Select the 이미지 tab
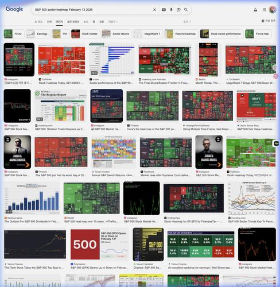280x287 pixels. coord(59,22)
